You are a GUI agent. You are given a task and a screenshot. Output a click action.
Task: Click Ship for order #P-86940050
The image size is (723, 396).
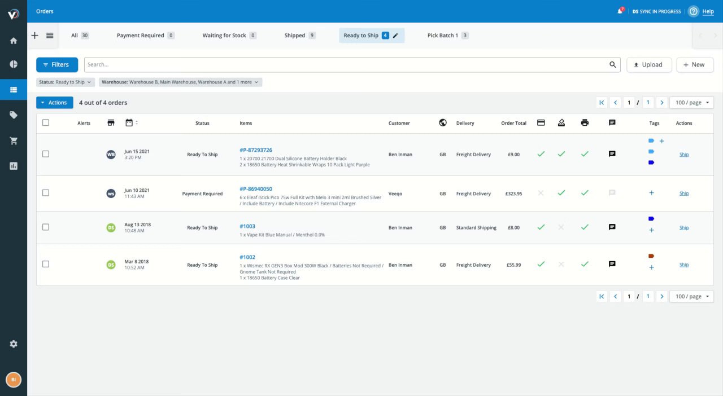[684, 193]
